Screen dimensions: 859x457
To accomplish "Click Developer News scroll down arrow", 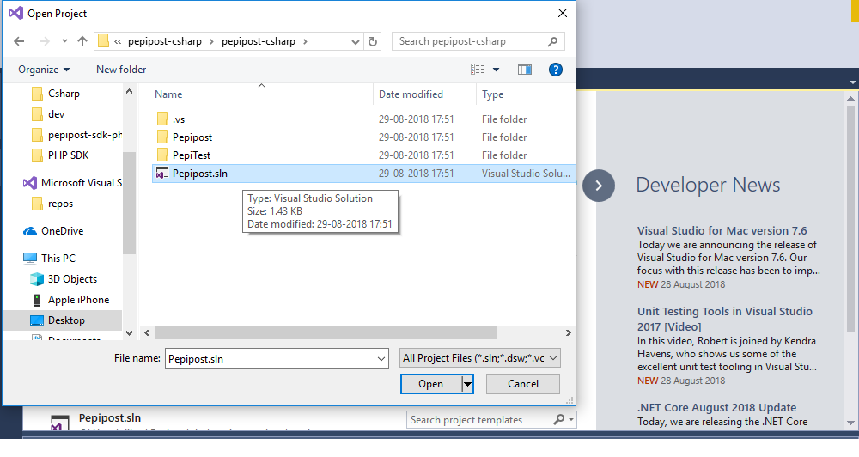I will click(x=850, y=423).
